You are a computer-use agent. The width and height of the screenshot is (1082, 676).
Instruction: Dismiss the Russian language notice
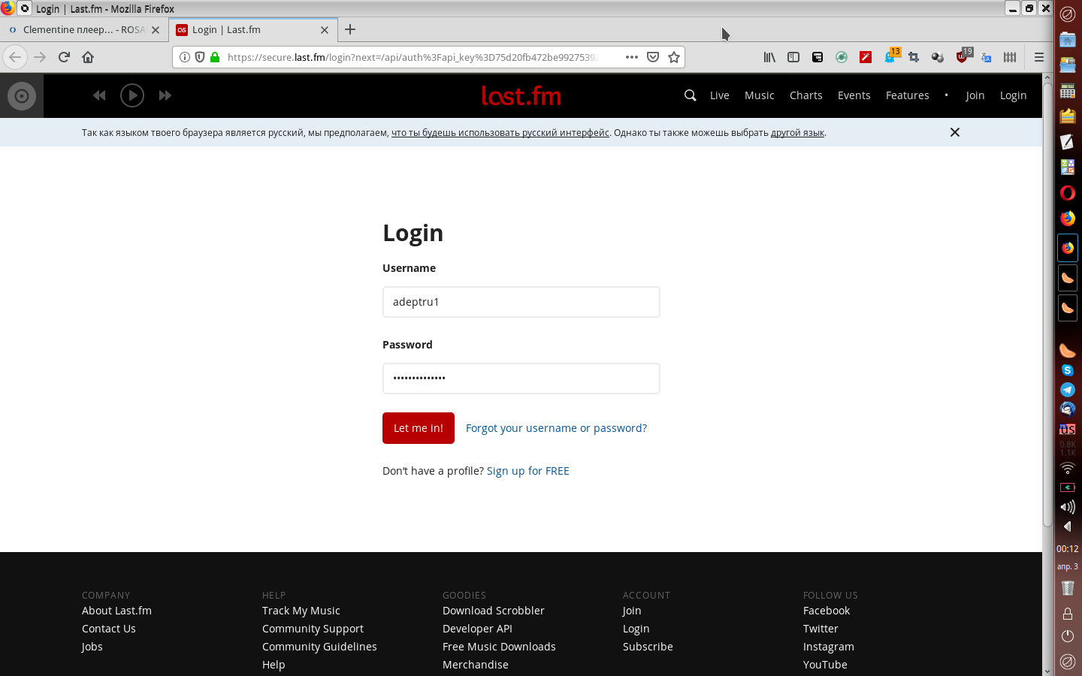955,132
